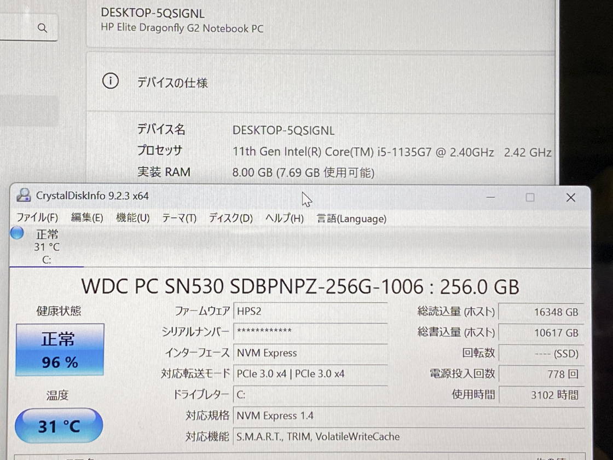
Task: Select the C: drive tab with 31 °C
Action: pos(47,247)
